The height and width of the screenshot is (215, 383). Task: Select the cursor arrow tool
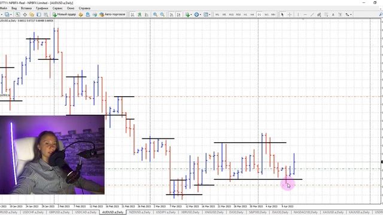(x=282, y=14)
